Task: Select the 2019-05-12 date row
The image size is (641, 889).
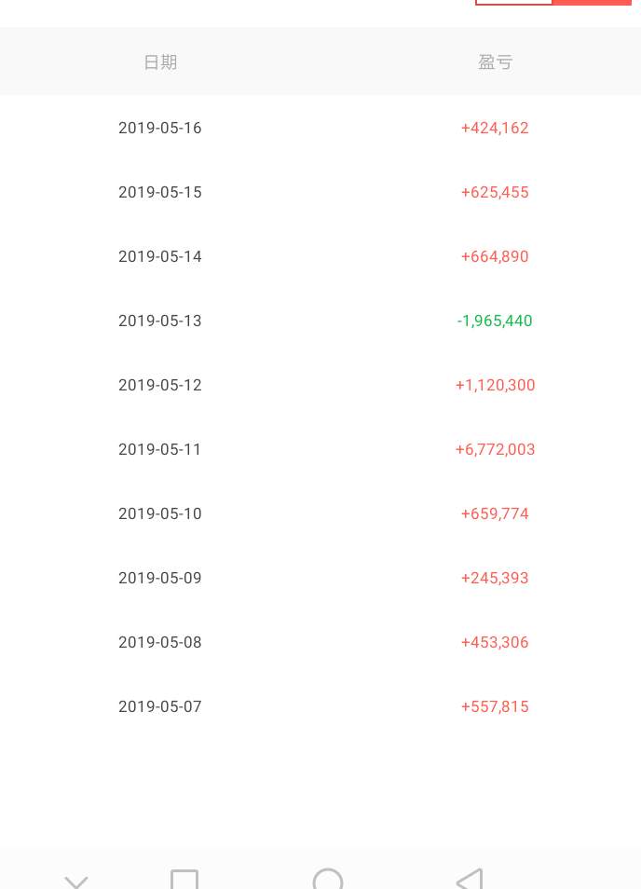Action: [x=320, y=385]
